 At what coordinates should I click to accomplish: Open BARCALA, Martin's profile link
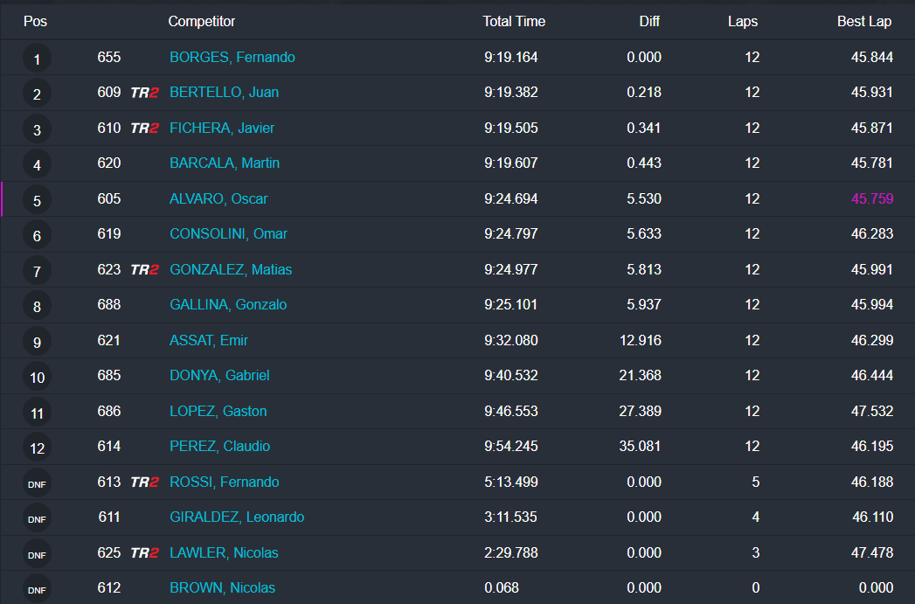tap(225, 163)
